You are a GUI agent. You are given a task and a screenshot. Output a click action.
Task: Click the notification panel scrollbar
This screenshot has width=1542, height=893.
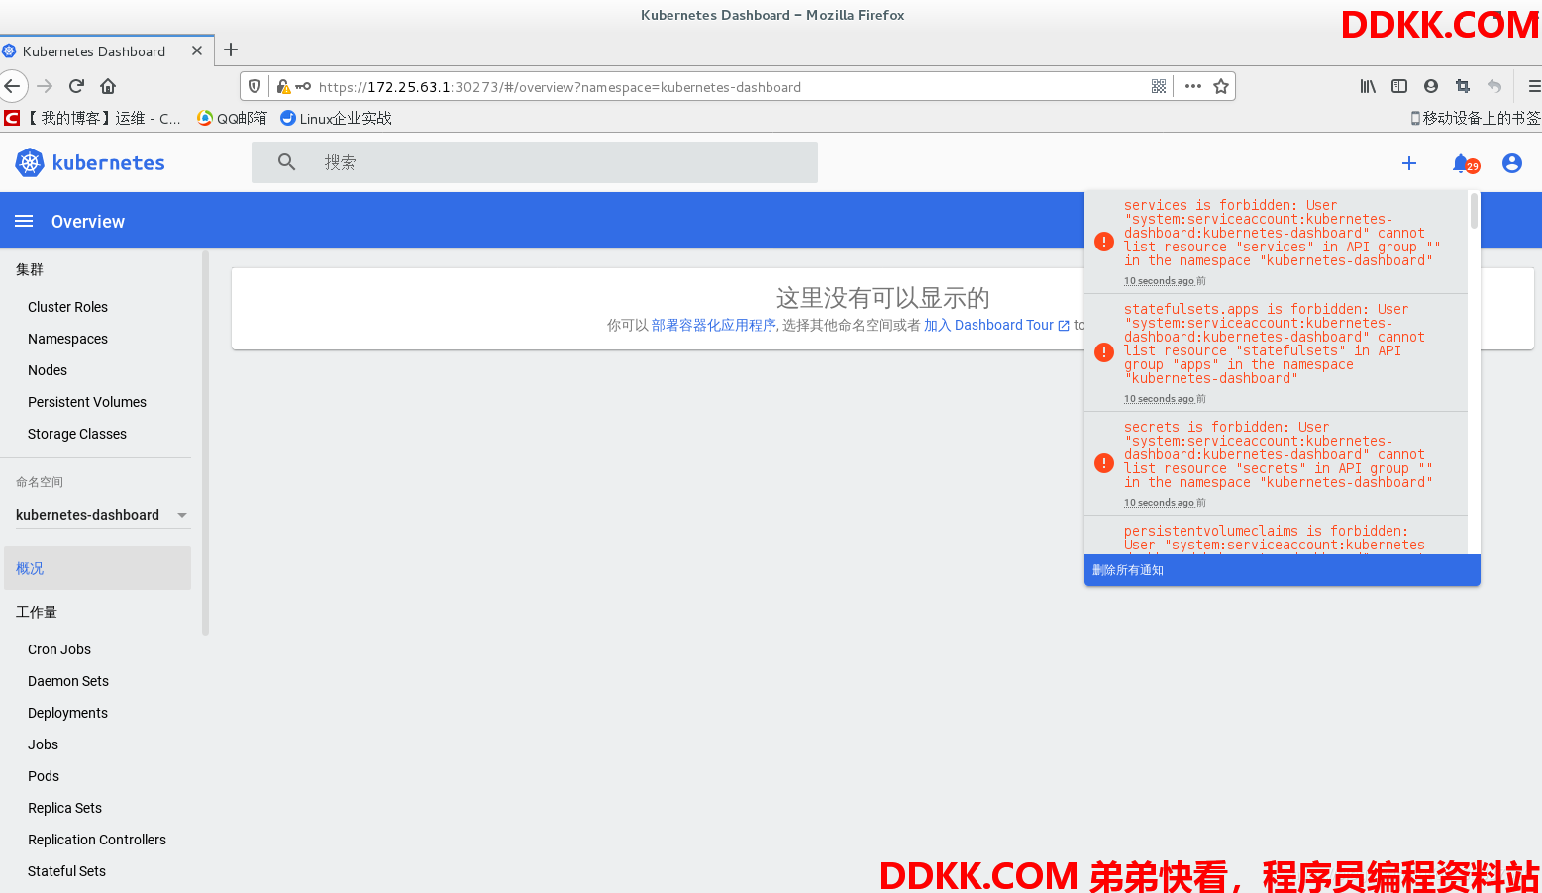coord(1474,211)
